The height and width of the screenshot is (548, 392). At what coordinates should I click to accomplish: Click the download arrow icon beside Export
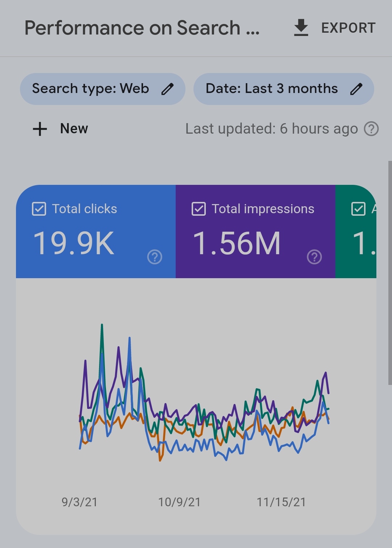(301, 28)
